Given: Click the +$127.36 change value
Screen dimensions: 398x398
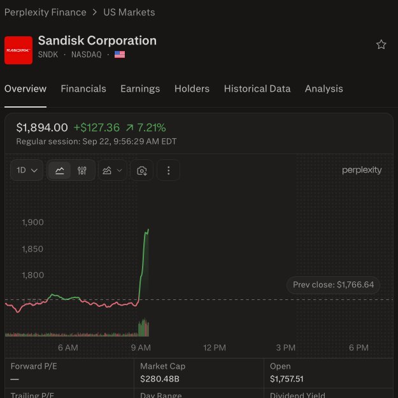Looking at the screenshot, I should pos(96,127).
